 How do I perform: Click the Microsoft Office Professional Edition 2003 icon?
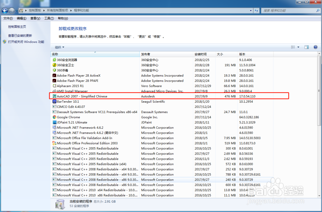tap(54, 143)
